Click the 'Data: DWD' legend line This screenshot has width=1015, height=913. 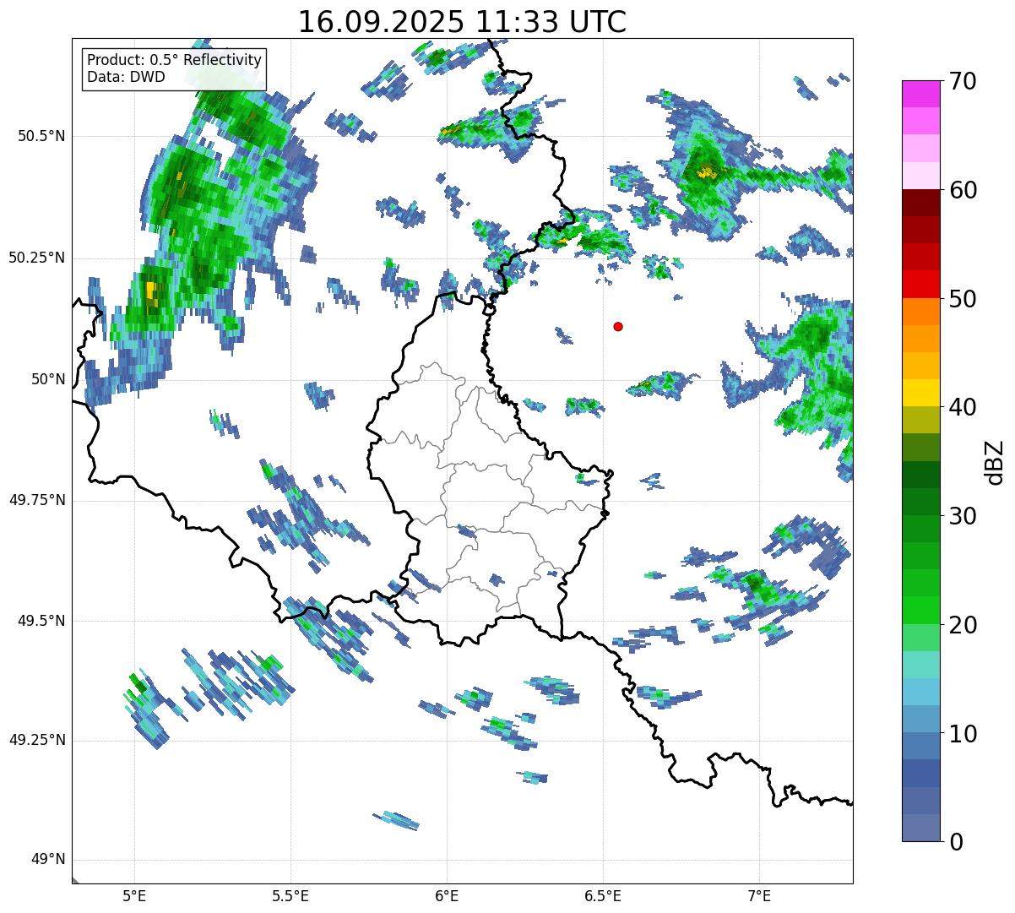126,77
